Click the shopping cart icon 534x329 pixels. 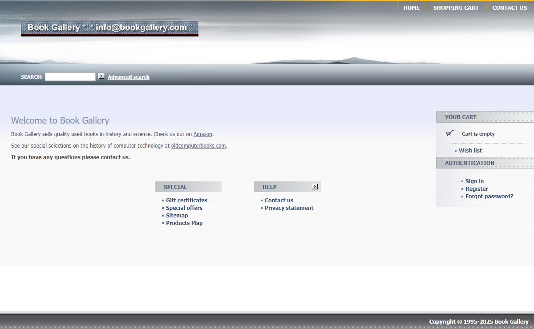pos(450,133)
